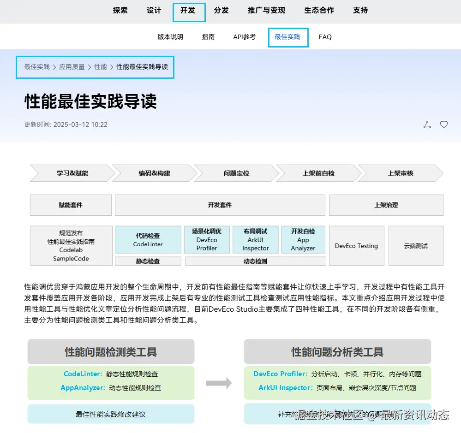Click the share icon near the update time
Screen dimensions: 461x433
coord(426,124)
